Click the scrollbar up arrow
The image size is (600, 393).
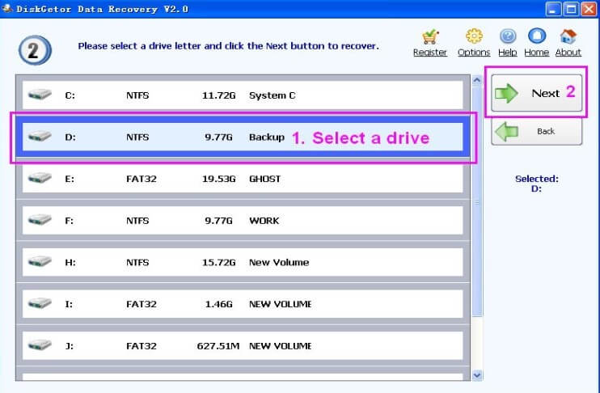tap(477, 80)
